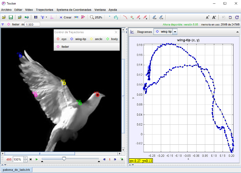This screenshot has width=241, height=173.
Task: Open the calibration tools icon
Action: click(43, 17)
